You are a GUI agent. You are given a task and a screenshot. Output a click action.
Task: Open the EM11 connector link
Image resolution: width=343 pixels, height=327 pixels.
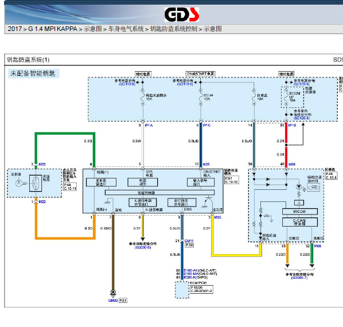tap(189, 241)
